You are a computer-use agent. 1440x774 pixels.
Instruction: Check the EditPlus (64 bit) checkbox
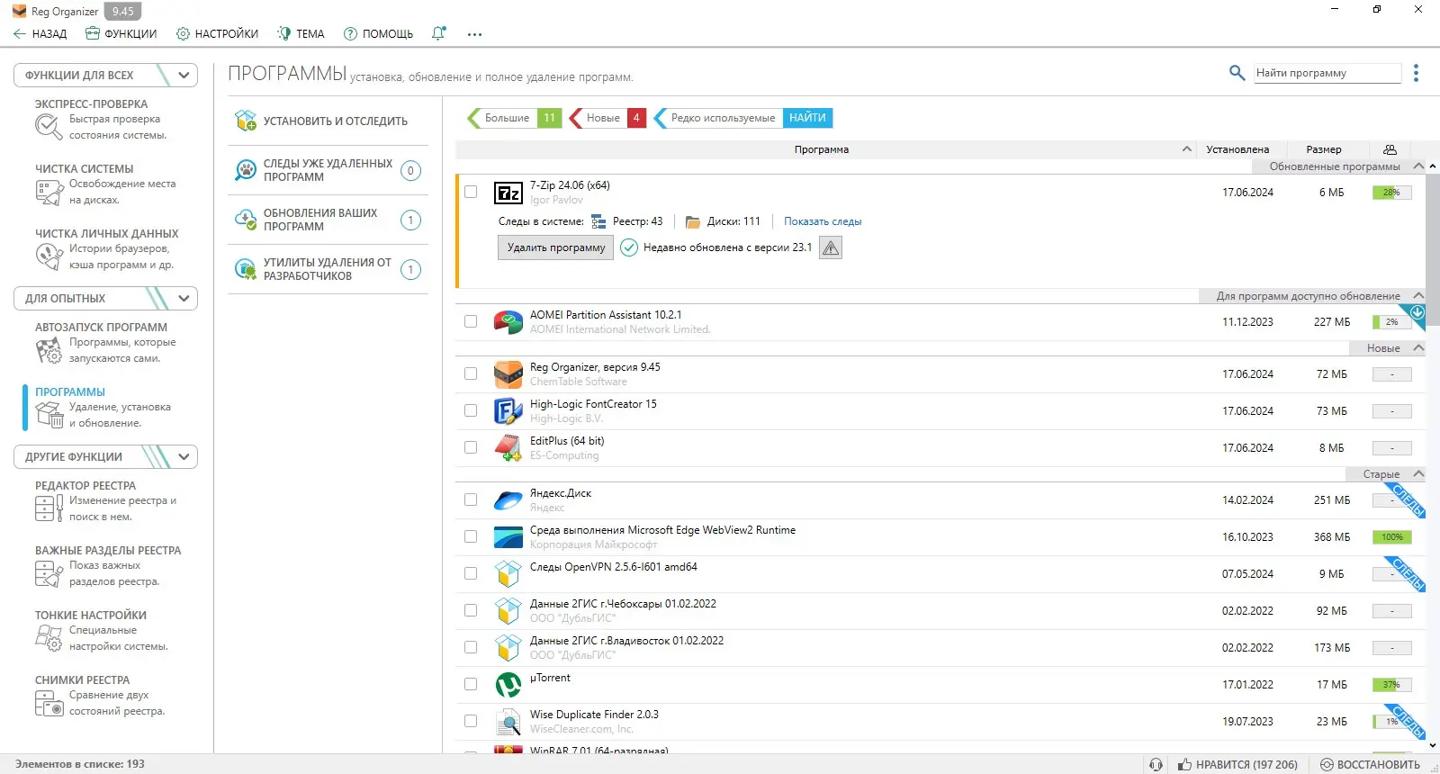[471, 447]
